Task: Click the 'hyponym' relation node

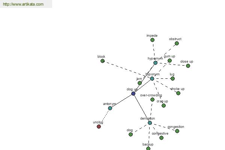Action: pyautogui.click(x=152, y=78)
